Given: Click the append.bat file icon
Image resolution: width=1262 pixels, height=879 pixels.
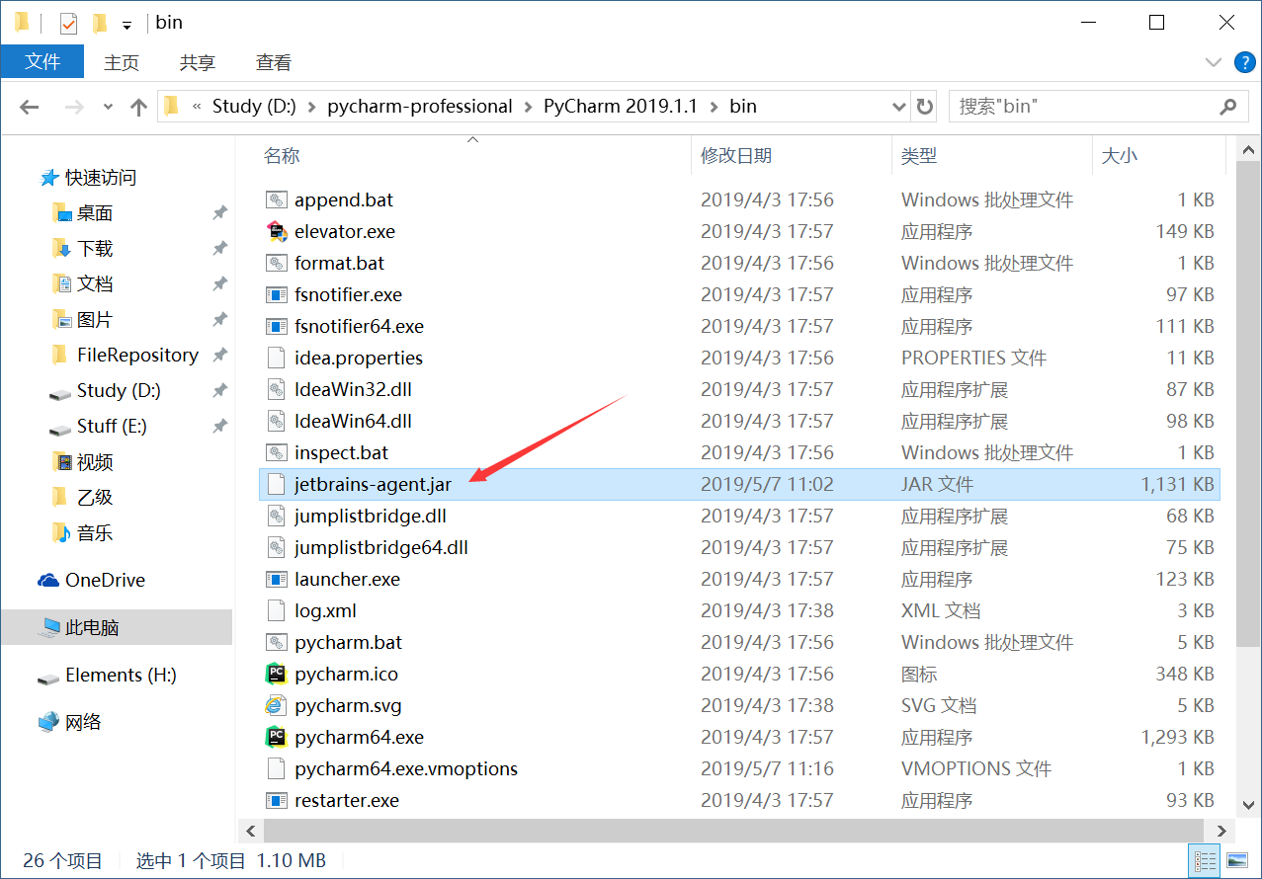Looking at the screenshot, I should (x=276, y=200).
